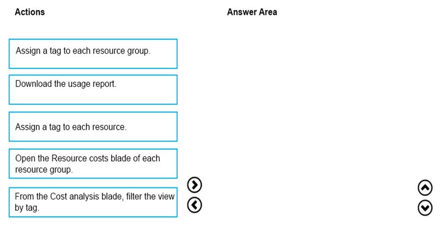The image size is (442, 232).
Task: Reorder answer downward using the down chevron
Action: [425, 208]
